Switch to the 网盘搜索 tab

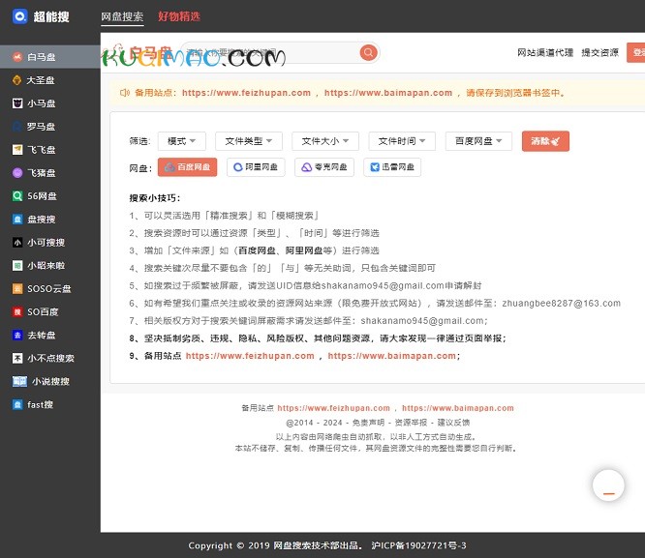(x=122, y=16)
